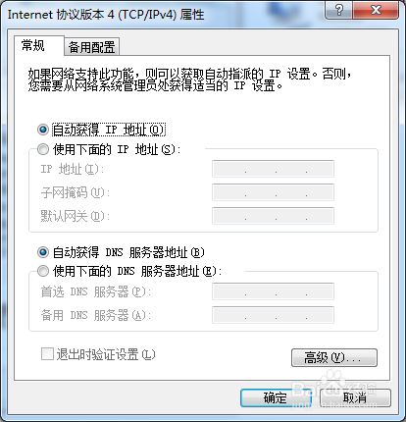Confirm with the 确定 button
The width and height of the screenshot is (406, 422).
tap(276, 397)
